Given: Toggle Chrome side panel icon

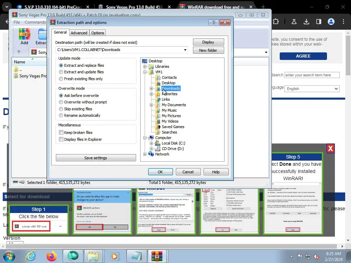Looking at the screenshot, I should point(318,22).
